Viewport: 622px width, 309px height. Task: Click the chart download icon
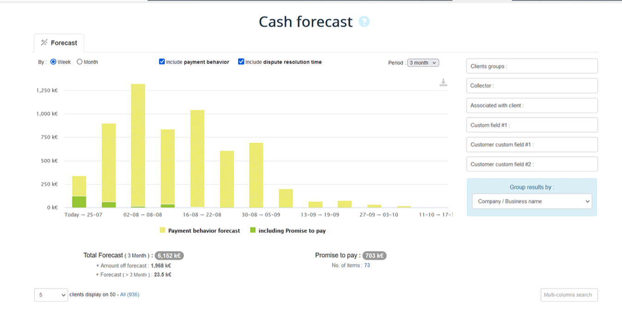443,82
